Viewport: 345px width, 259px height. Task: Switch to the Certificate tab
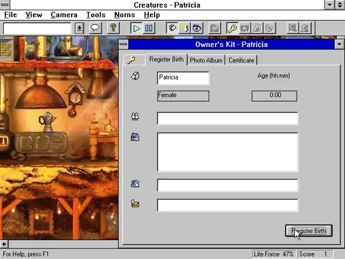click(x=241, y=60)
